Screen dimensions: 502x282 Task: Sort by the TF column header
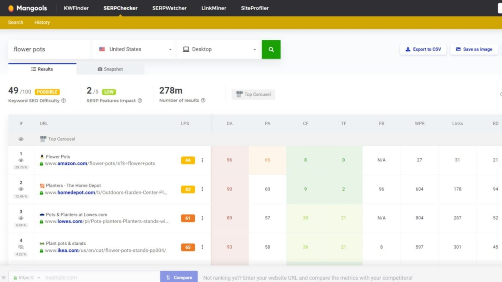[344, 123]
